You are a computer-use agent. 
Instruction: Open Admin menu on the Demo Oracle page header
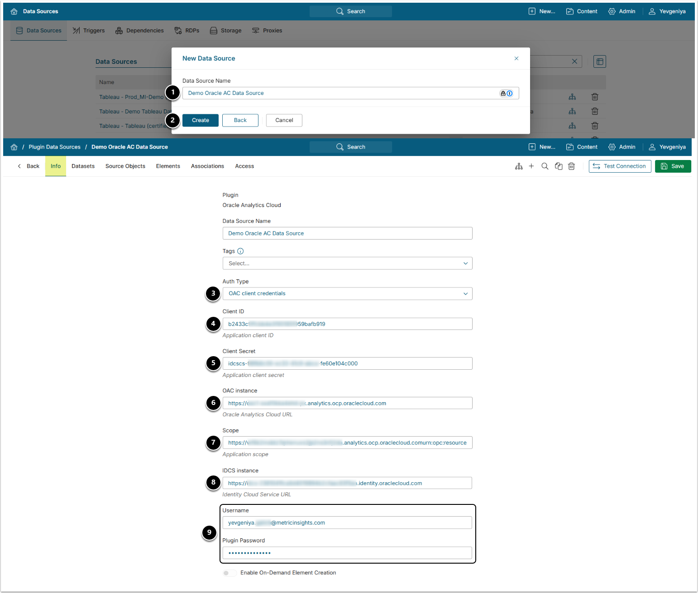point(622,147)
